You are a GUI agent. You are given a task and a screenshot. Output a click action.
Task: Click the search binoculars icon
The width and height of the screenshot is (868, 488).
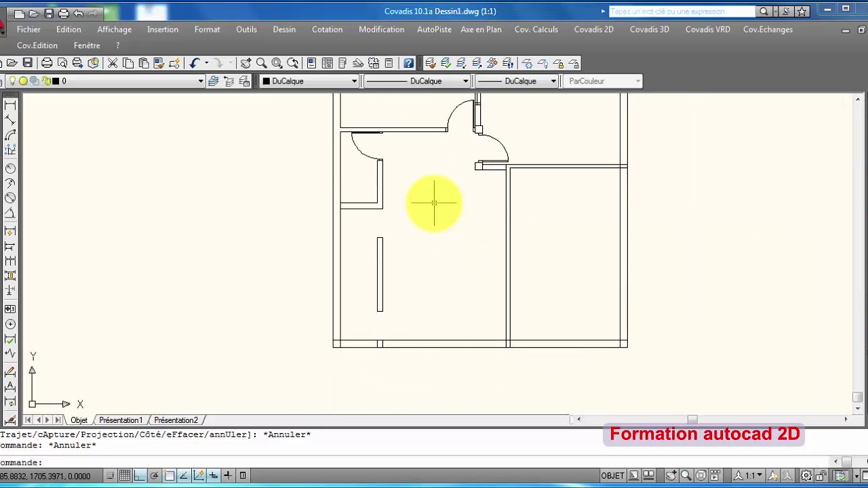click(764, 11)
